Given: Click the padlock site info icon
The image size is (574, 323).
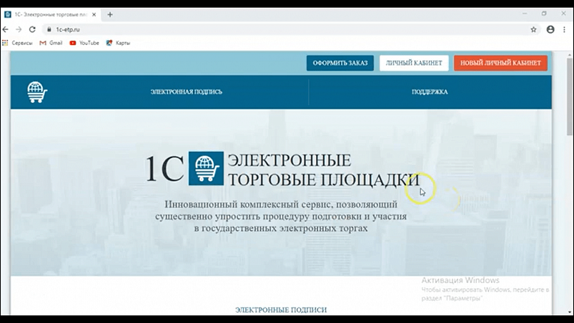Looking at the screenshot, I should tap(49, 29).
